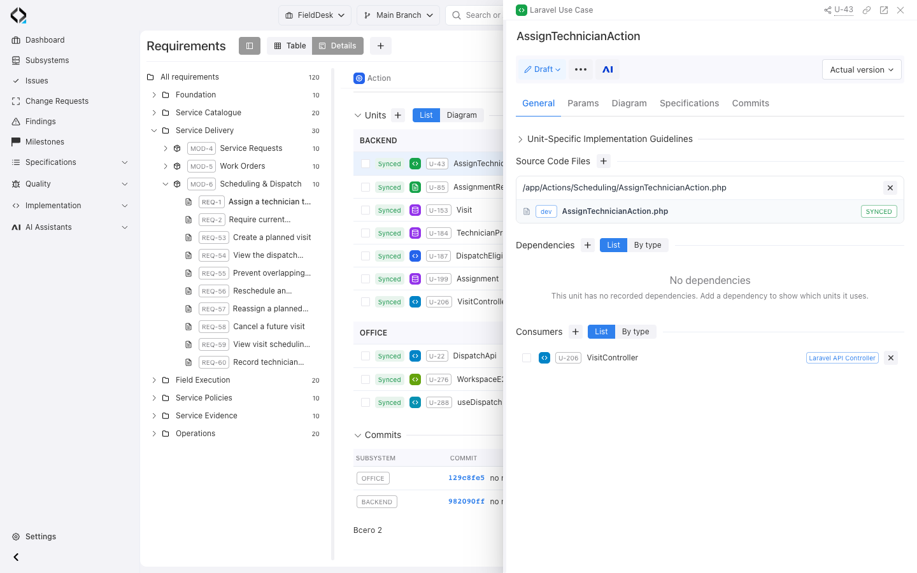Select checkbox for U-43 AssignTechnician unit
Screen dimensions: 917x573
click(x=366, y=164)
